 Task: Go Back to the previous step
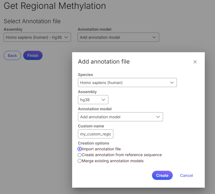(12, 56)
